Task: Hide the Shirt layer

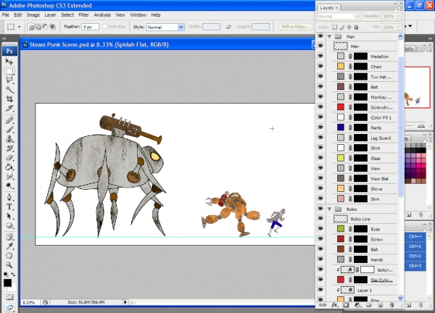Action: (320, 148)
